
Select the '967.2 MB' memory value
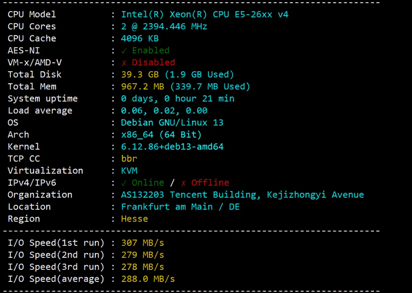pos(143,86)
